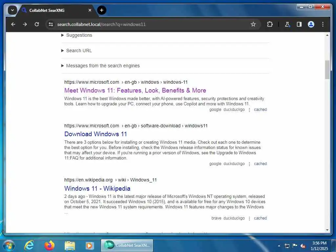Open Windows Explorer folder on taskbar
This screenshot has height=252, width=336.
click(70, 245)
